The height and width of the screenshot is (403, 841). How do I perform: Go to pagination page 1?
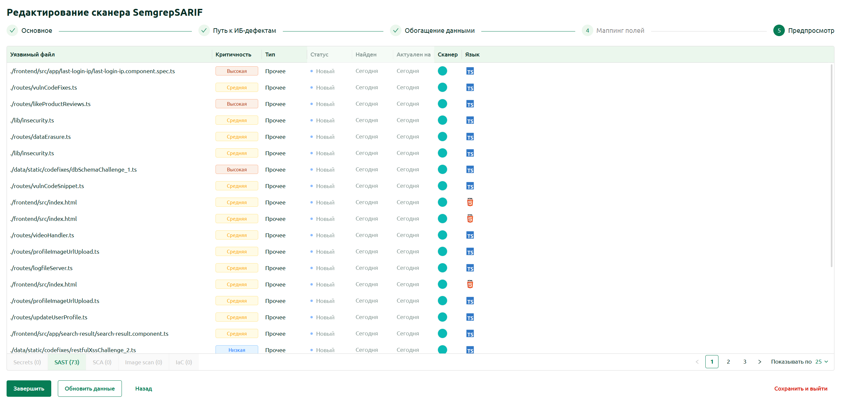pos(712,362)
